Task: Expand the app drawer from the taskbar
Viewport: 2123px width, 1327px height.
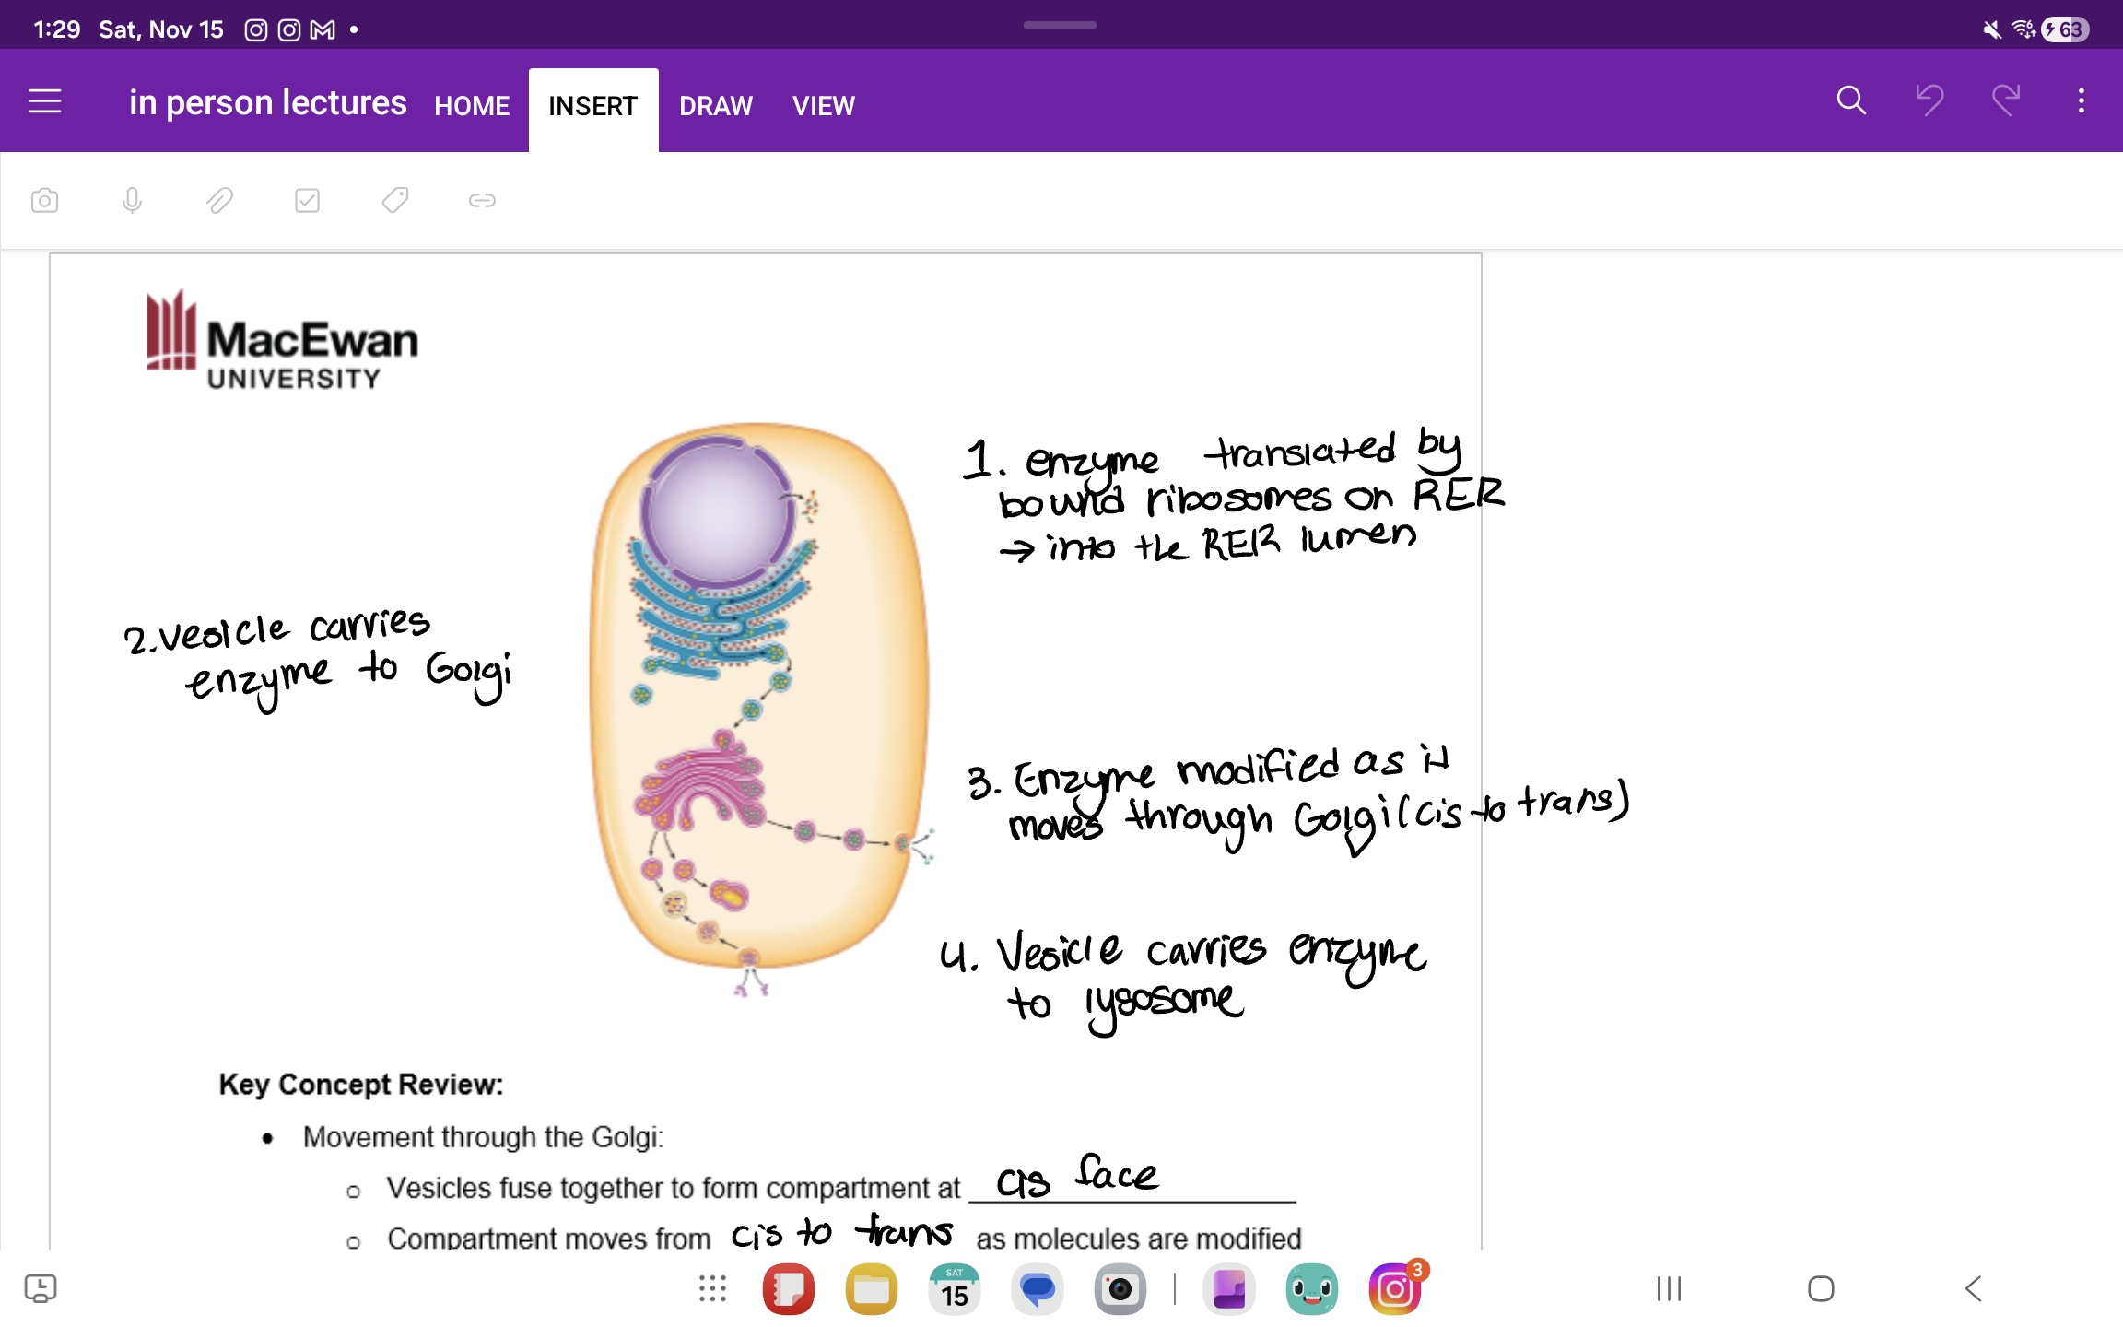Action: 711,1288
